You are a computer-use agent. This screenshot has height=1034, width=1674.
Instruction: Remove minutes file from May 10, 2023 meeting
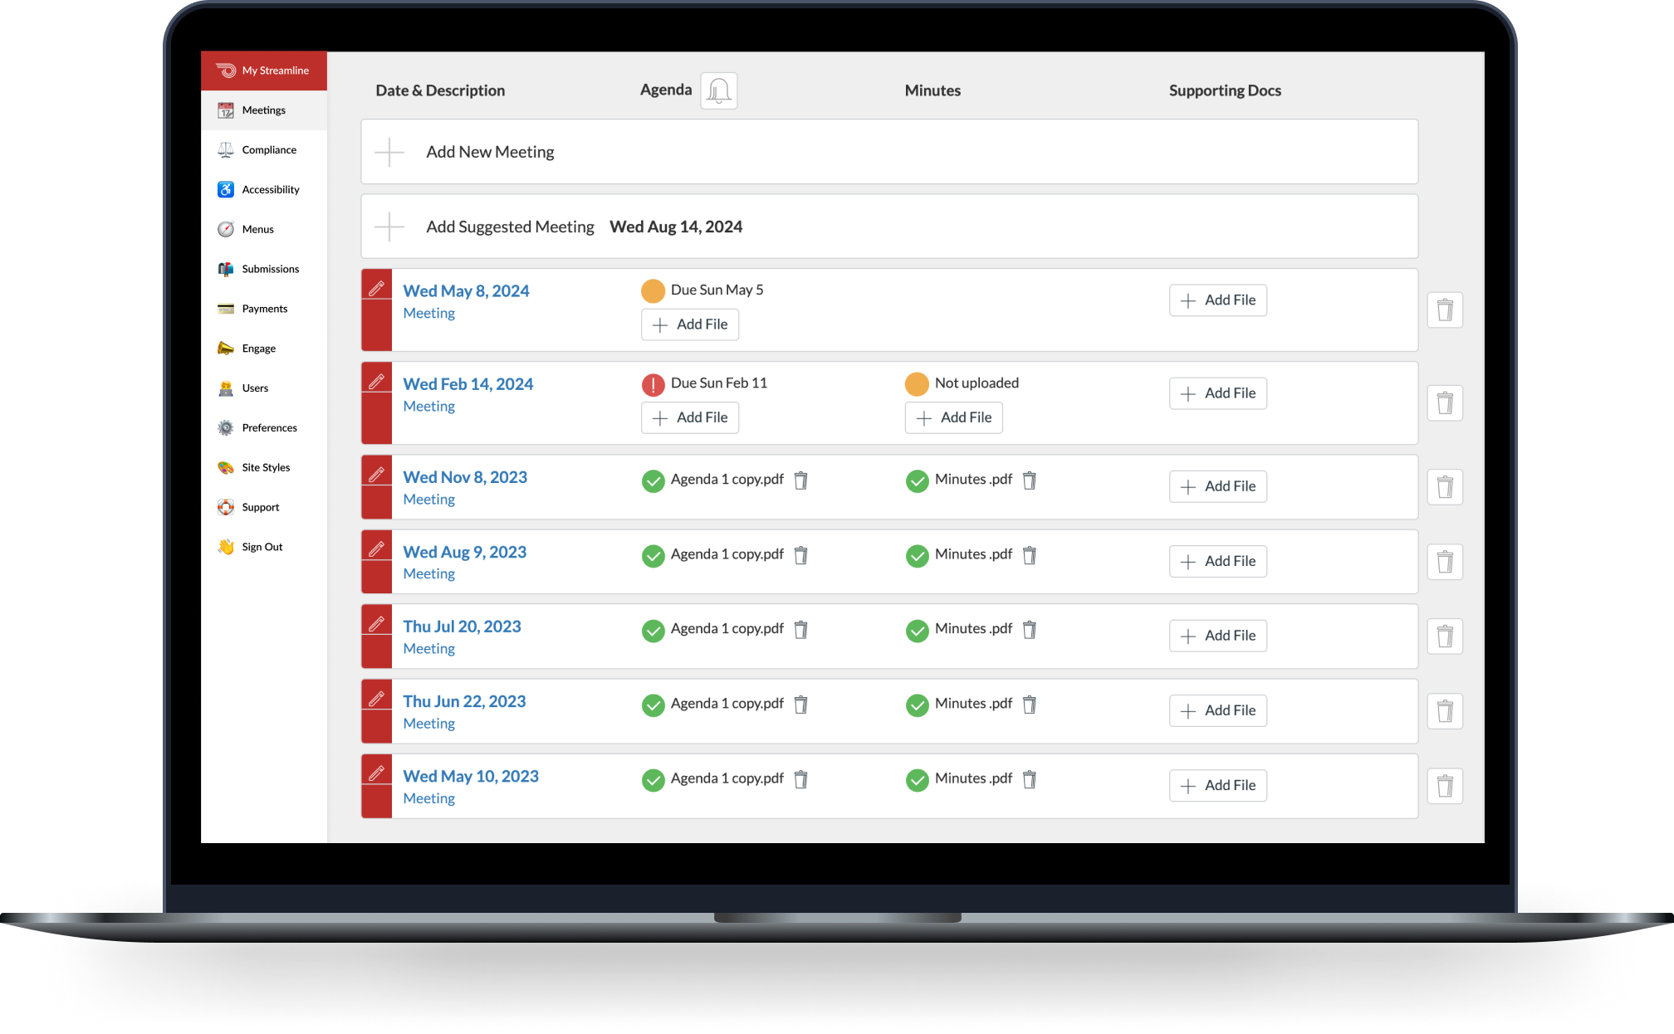[x=1030, y=779]
